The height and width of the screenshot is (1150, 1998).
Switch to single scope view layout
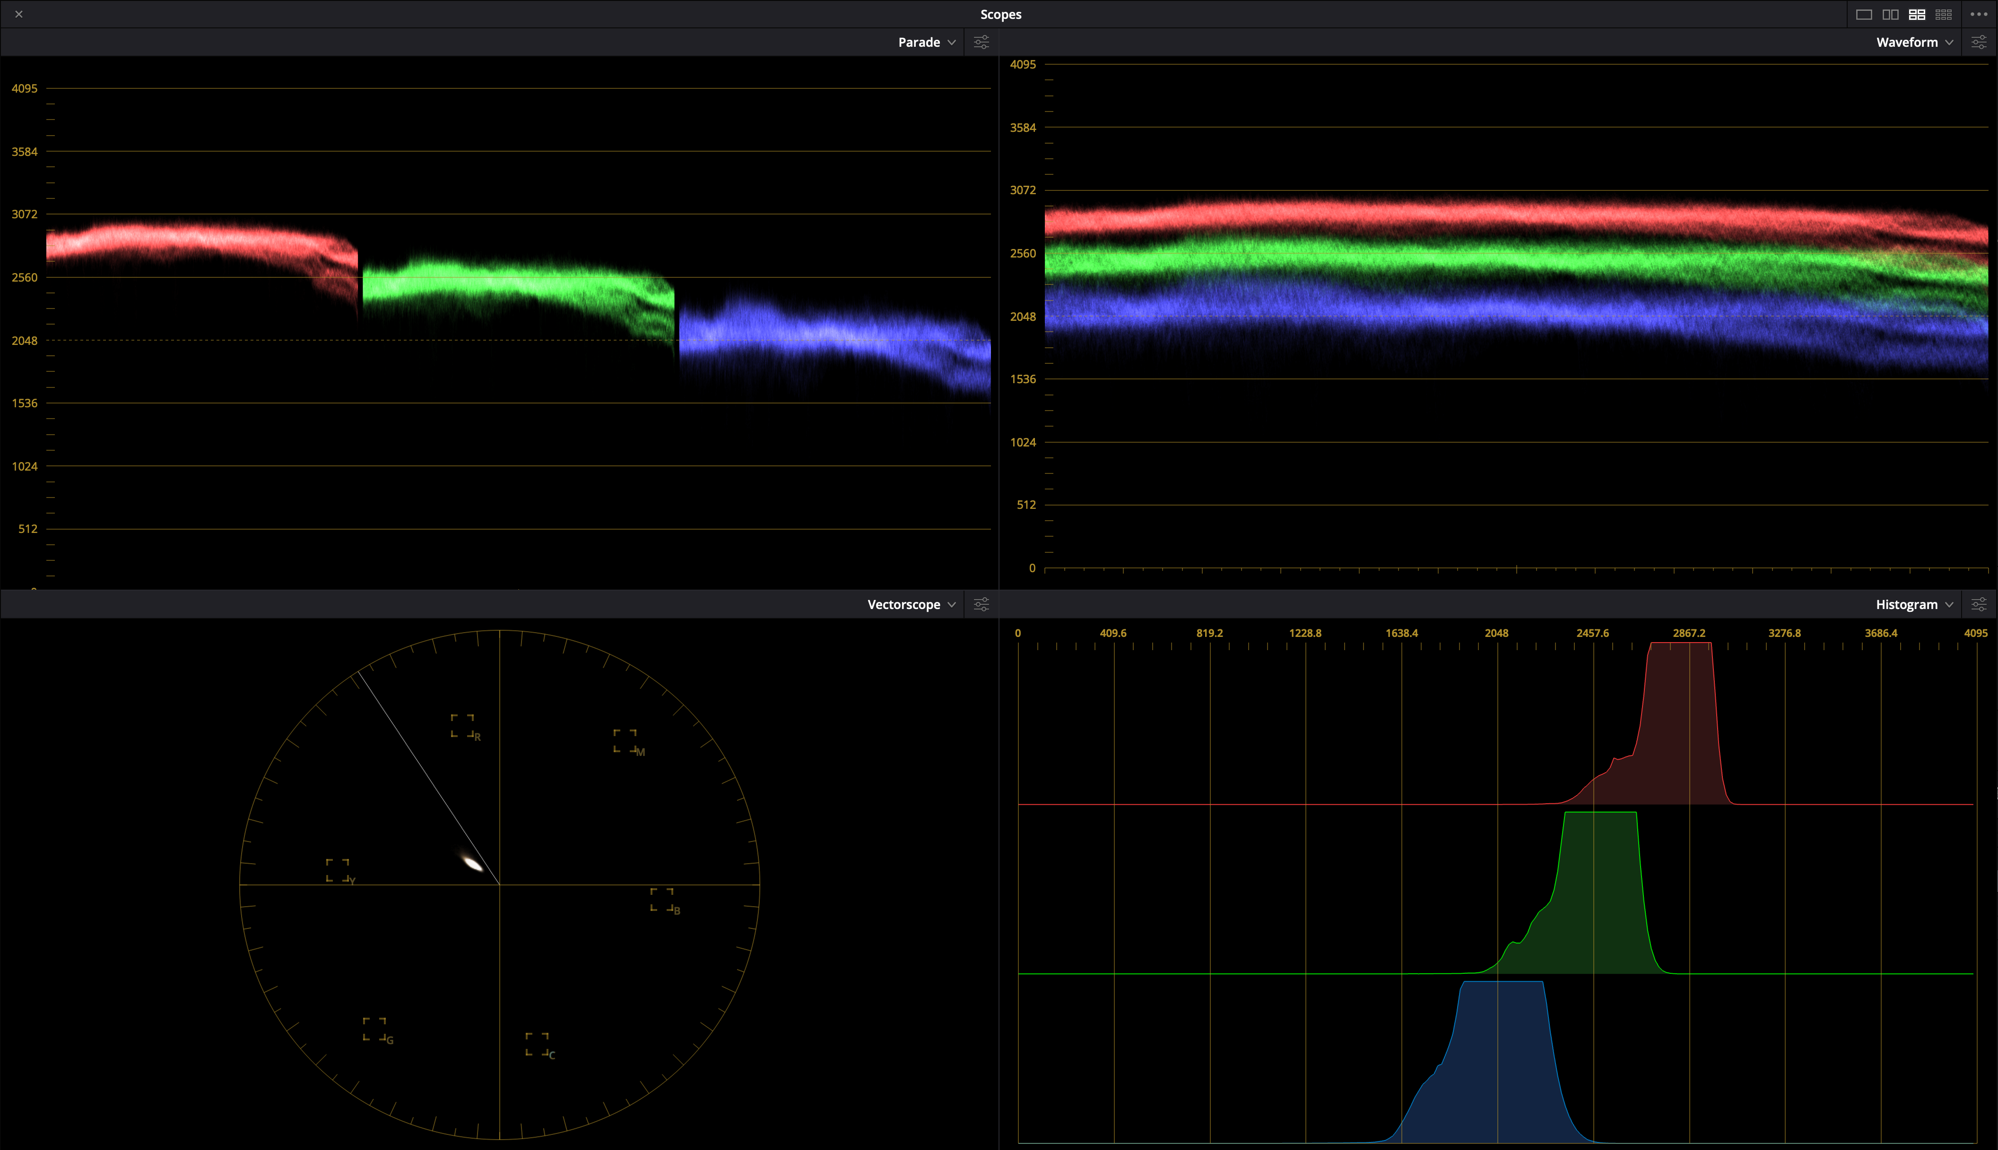pyautogui.click(x=1864, y=14)
